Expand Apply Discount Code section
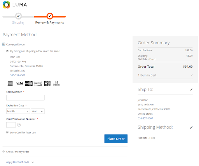 (20, 162)
